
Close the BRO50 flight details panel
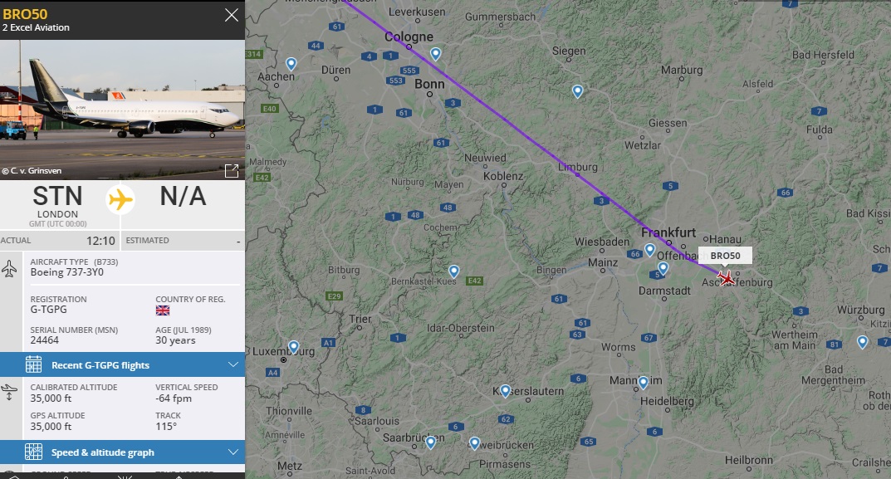[232, 15]
